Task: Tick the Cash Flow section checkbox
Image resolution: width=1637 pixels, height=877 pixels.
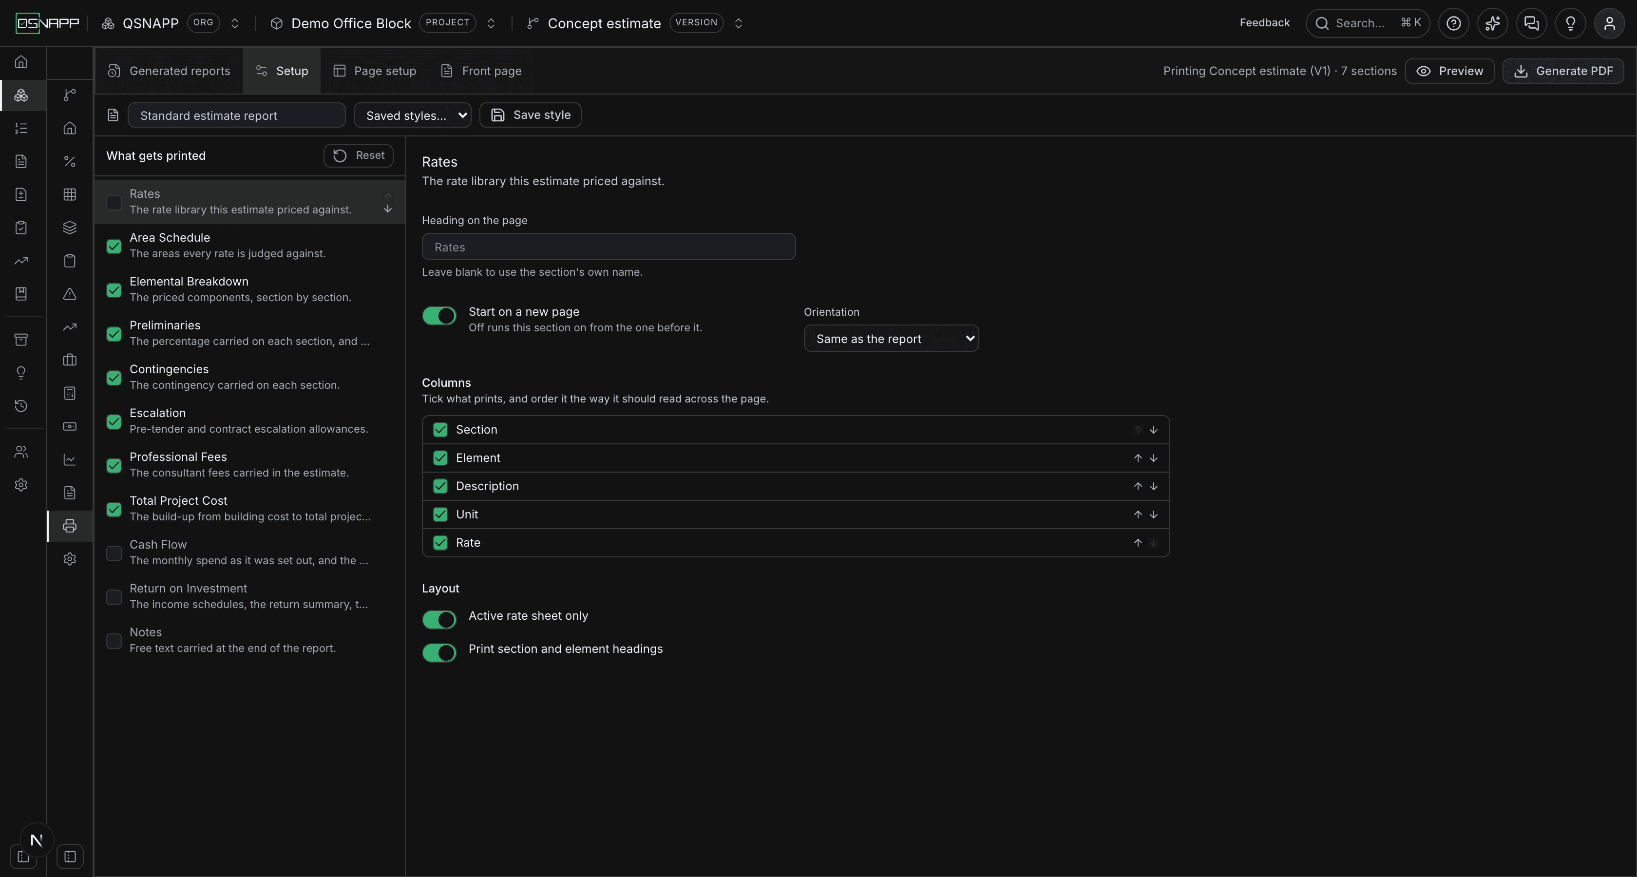Action: click(114, 553)
